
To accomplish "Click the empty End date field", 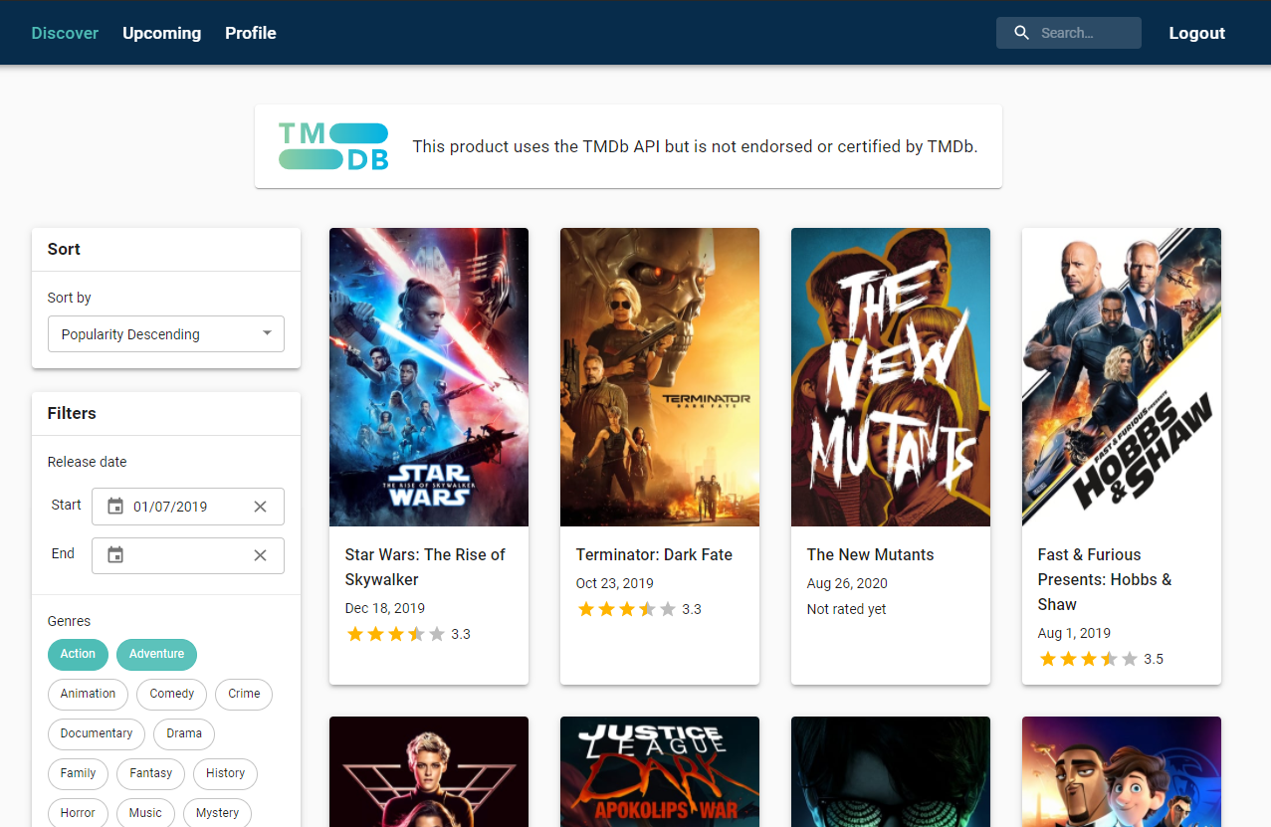I will (188, 555).
